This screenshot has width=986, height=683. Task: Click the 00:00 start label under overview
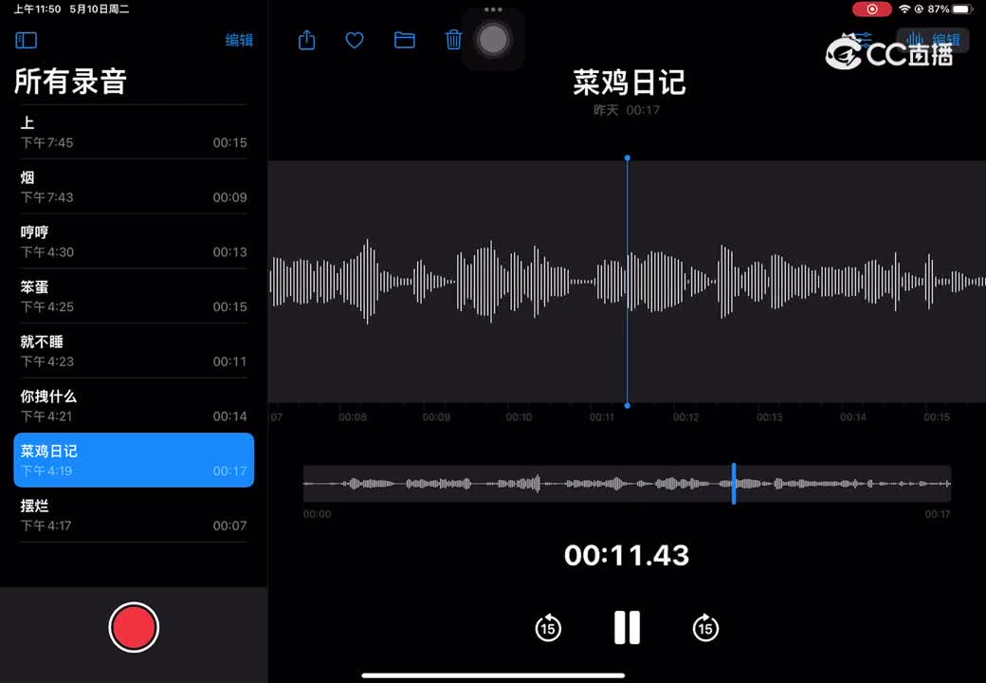(317, 514)
